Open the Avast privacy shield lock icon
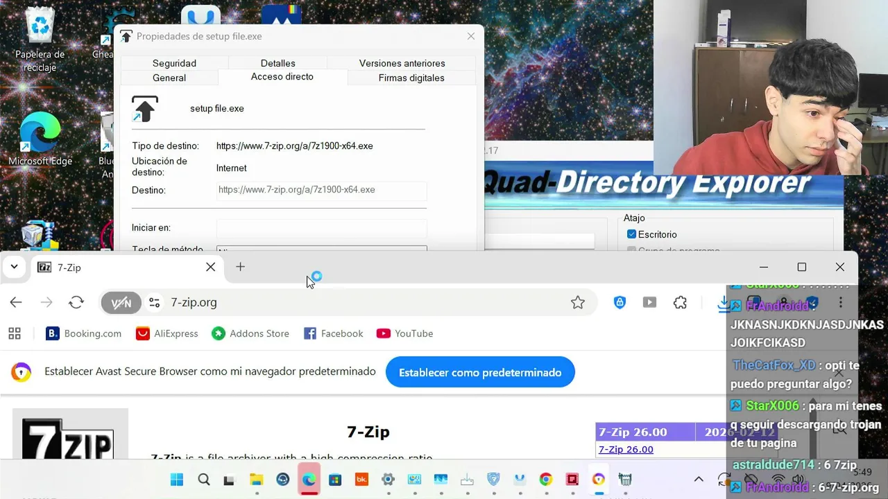888x499 pixels. [620, 302]
